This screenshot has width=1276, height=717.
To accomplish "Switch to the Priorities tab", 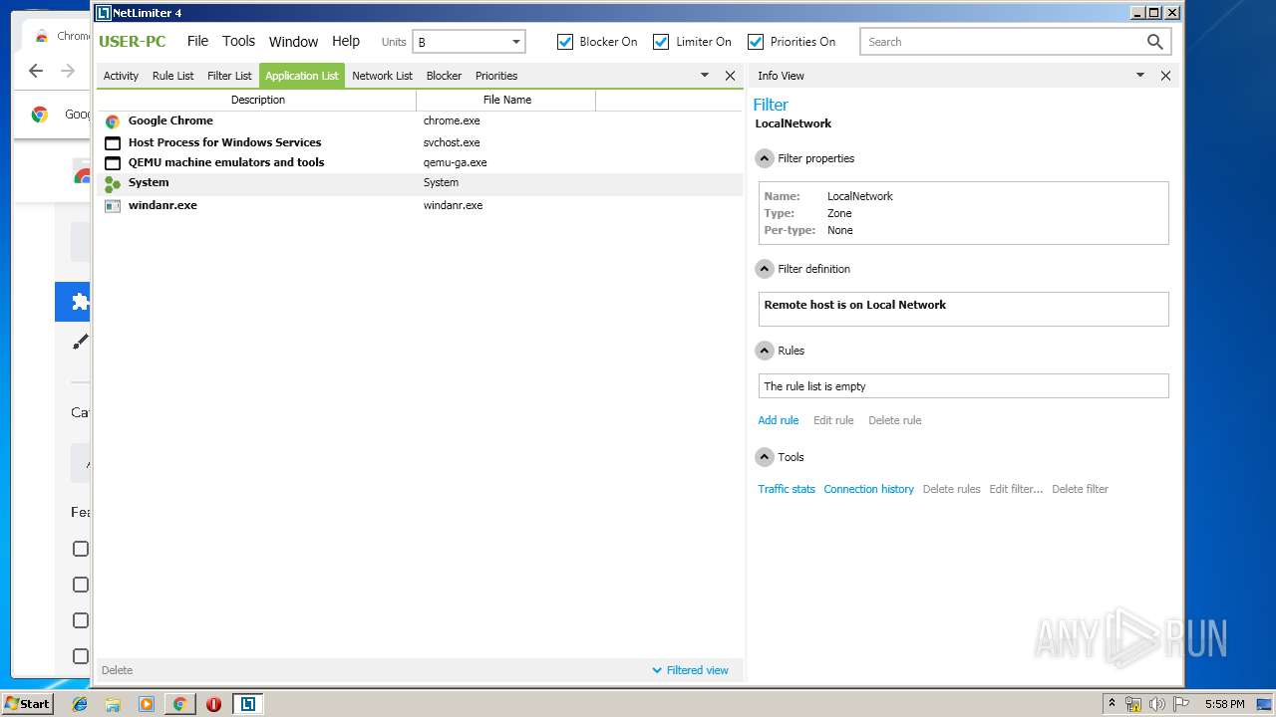I will click(x=496, y=76).
